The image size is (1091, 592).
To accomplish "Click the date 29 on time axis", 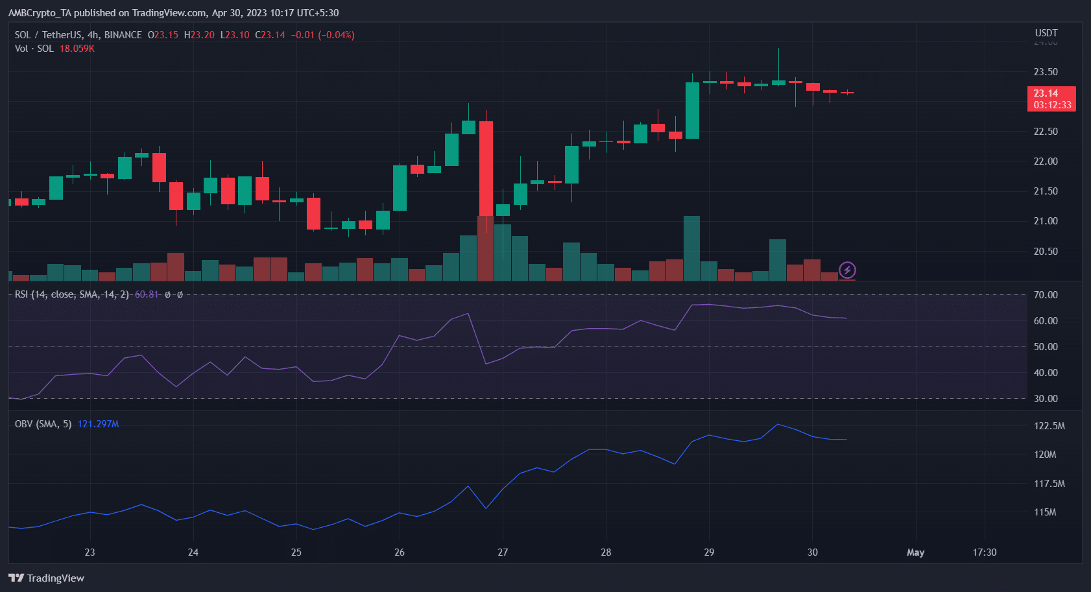I will click(709, 552).
